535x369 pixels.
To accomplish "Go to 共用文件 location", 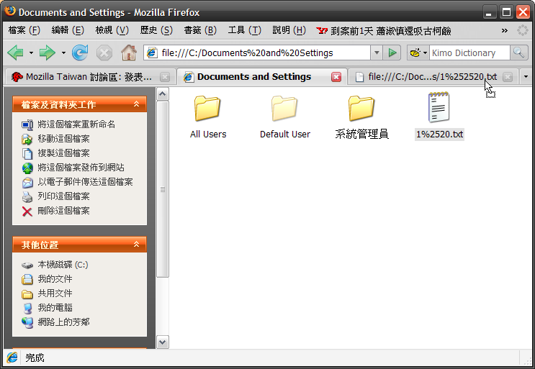I will pos(55,293).
